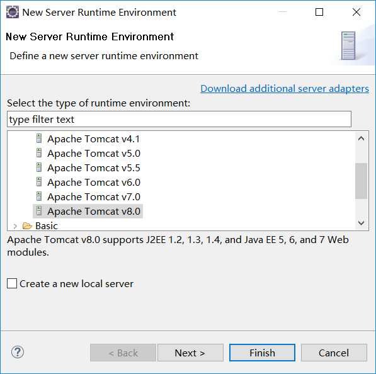Viewport: 376px width, 374px height.
Task: Select Apache Tomcat v5.0 runtime
Action: click(x=94, y=153)
